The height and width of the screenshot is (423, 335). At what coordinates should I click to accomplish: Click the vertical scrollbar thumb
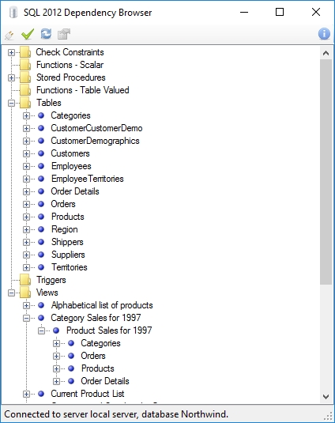click(326, 172)
